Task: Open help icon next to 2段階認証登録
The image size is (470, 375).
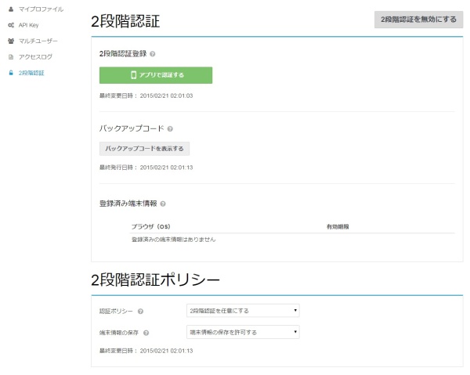Action: tap(152, 55)
